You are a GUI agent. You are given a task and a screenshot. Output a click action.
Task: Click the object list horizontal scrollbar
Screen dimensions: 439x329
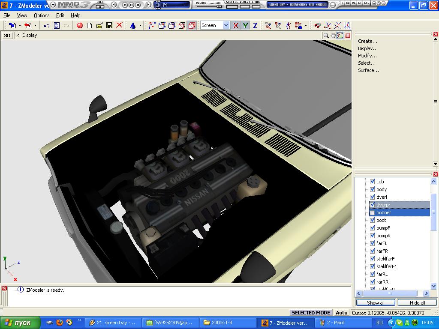click(390, 293)
